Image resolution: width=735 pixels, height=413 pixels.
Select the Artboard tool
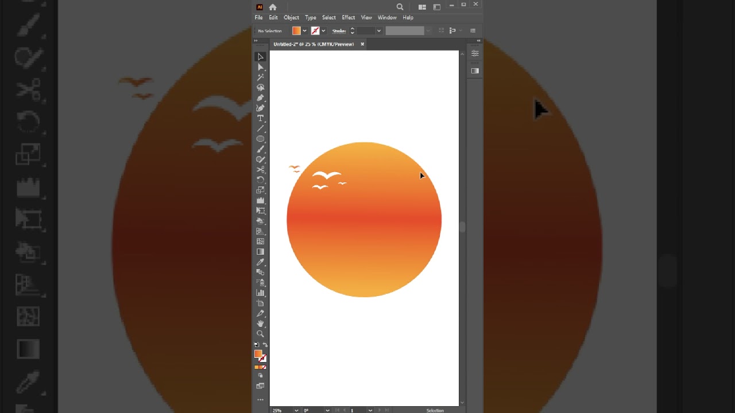coord(260,303)
